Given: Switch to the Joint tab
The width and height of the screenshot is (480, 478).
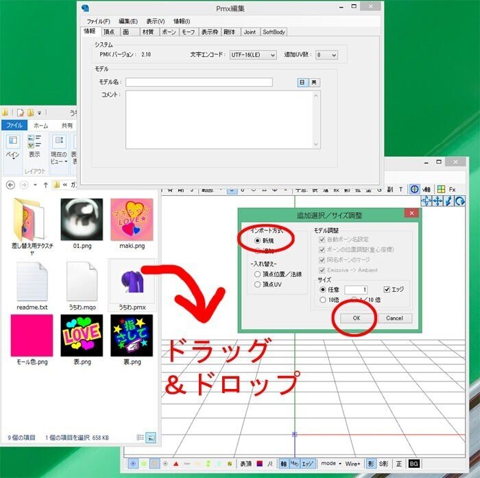Looking at the screenshot, I should click(x=250, y=32).
